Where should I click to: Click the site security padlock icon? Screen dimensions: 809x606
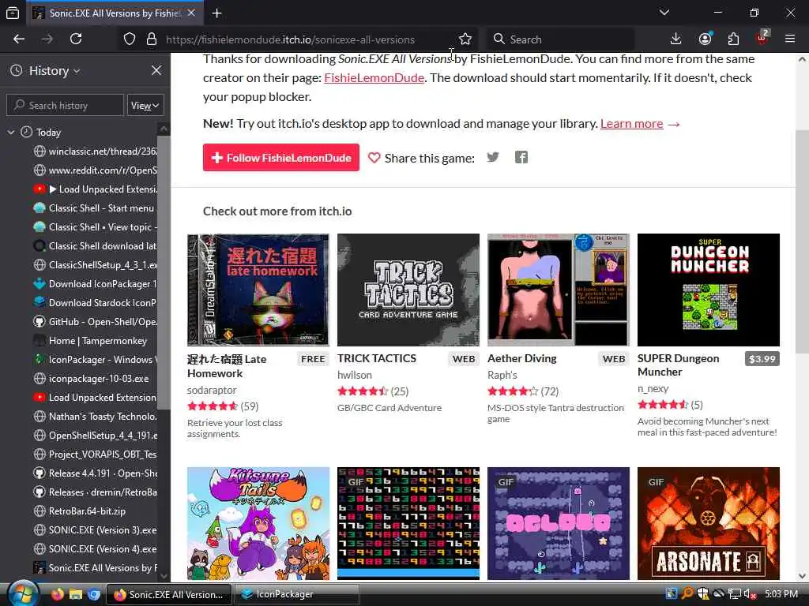151,39
